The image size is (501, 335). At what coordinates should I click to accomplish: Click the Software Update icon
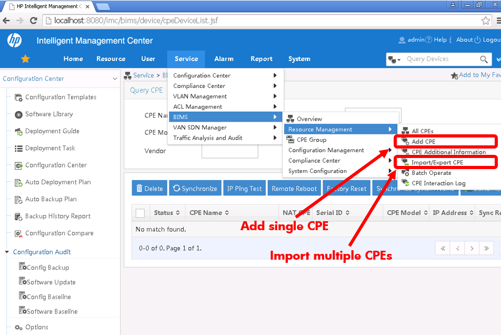pyautogui.click(x=22, y=281)
